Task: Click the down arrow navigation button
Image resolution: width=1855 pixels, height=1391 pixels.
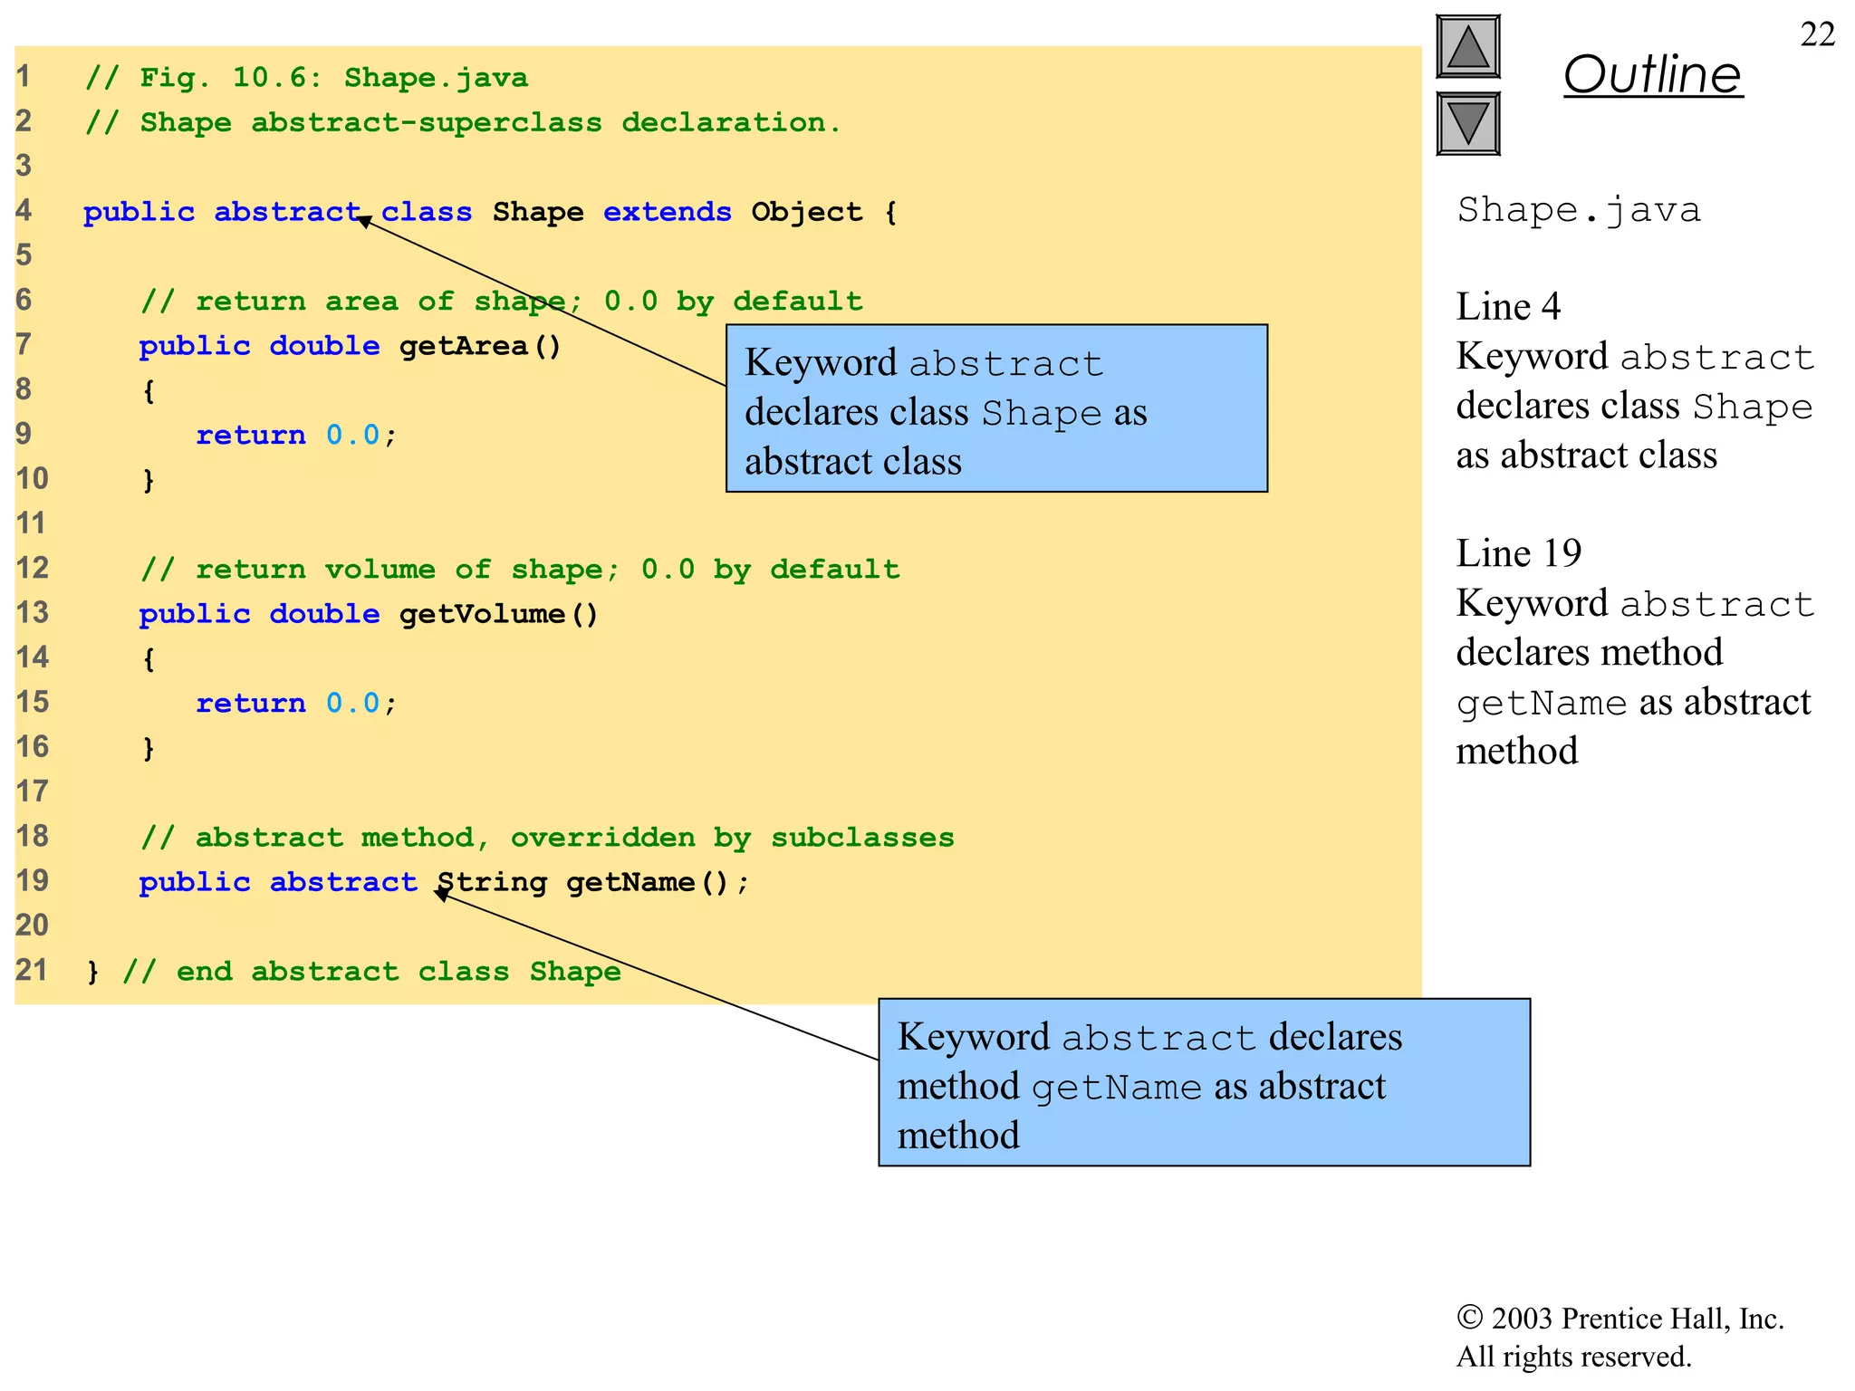Action: tap(1467, 123)
